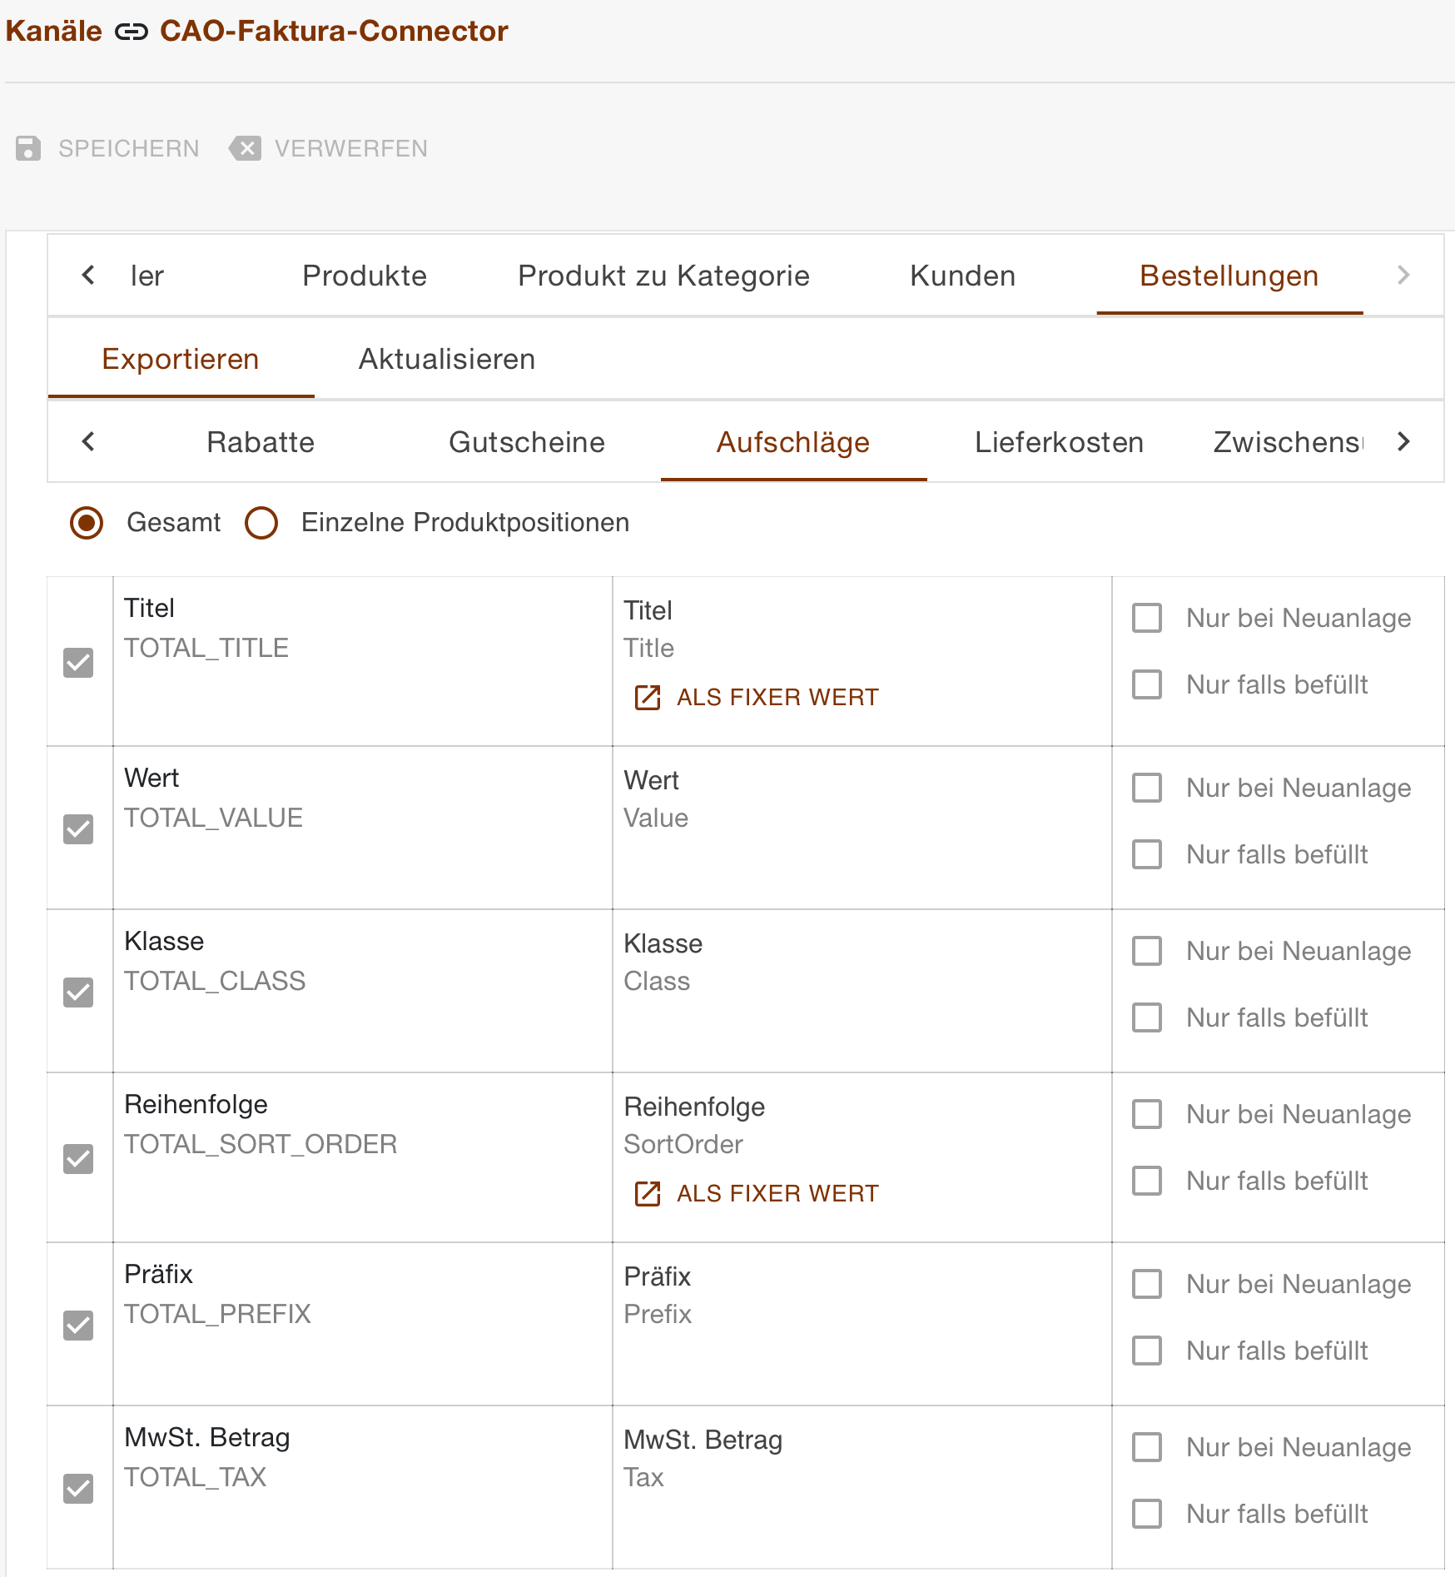
Task: Select the Gesamt radio button
Action: pyautogui.click(x=86, y=523)
